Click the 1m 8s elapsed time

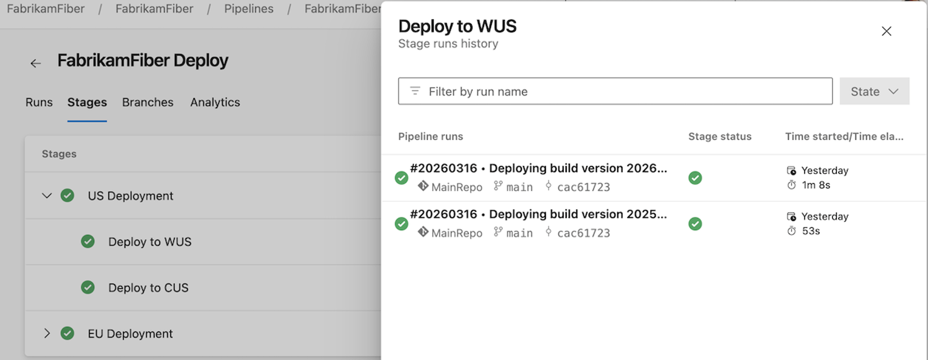pos(816,185)
